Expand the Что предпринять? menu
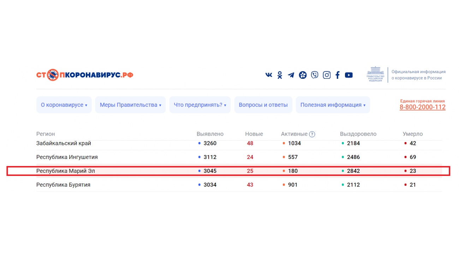This screenshot has width=459, height=259. point(200,105)
